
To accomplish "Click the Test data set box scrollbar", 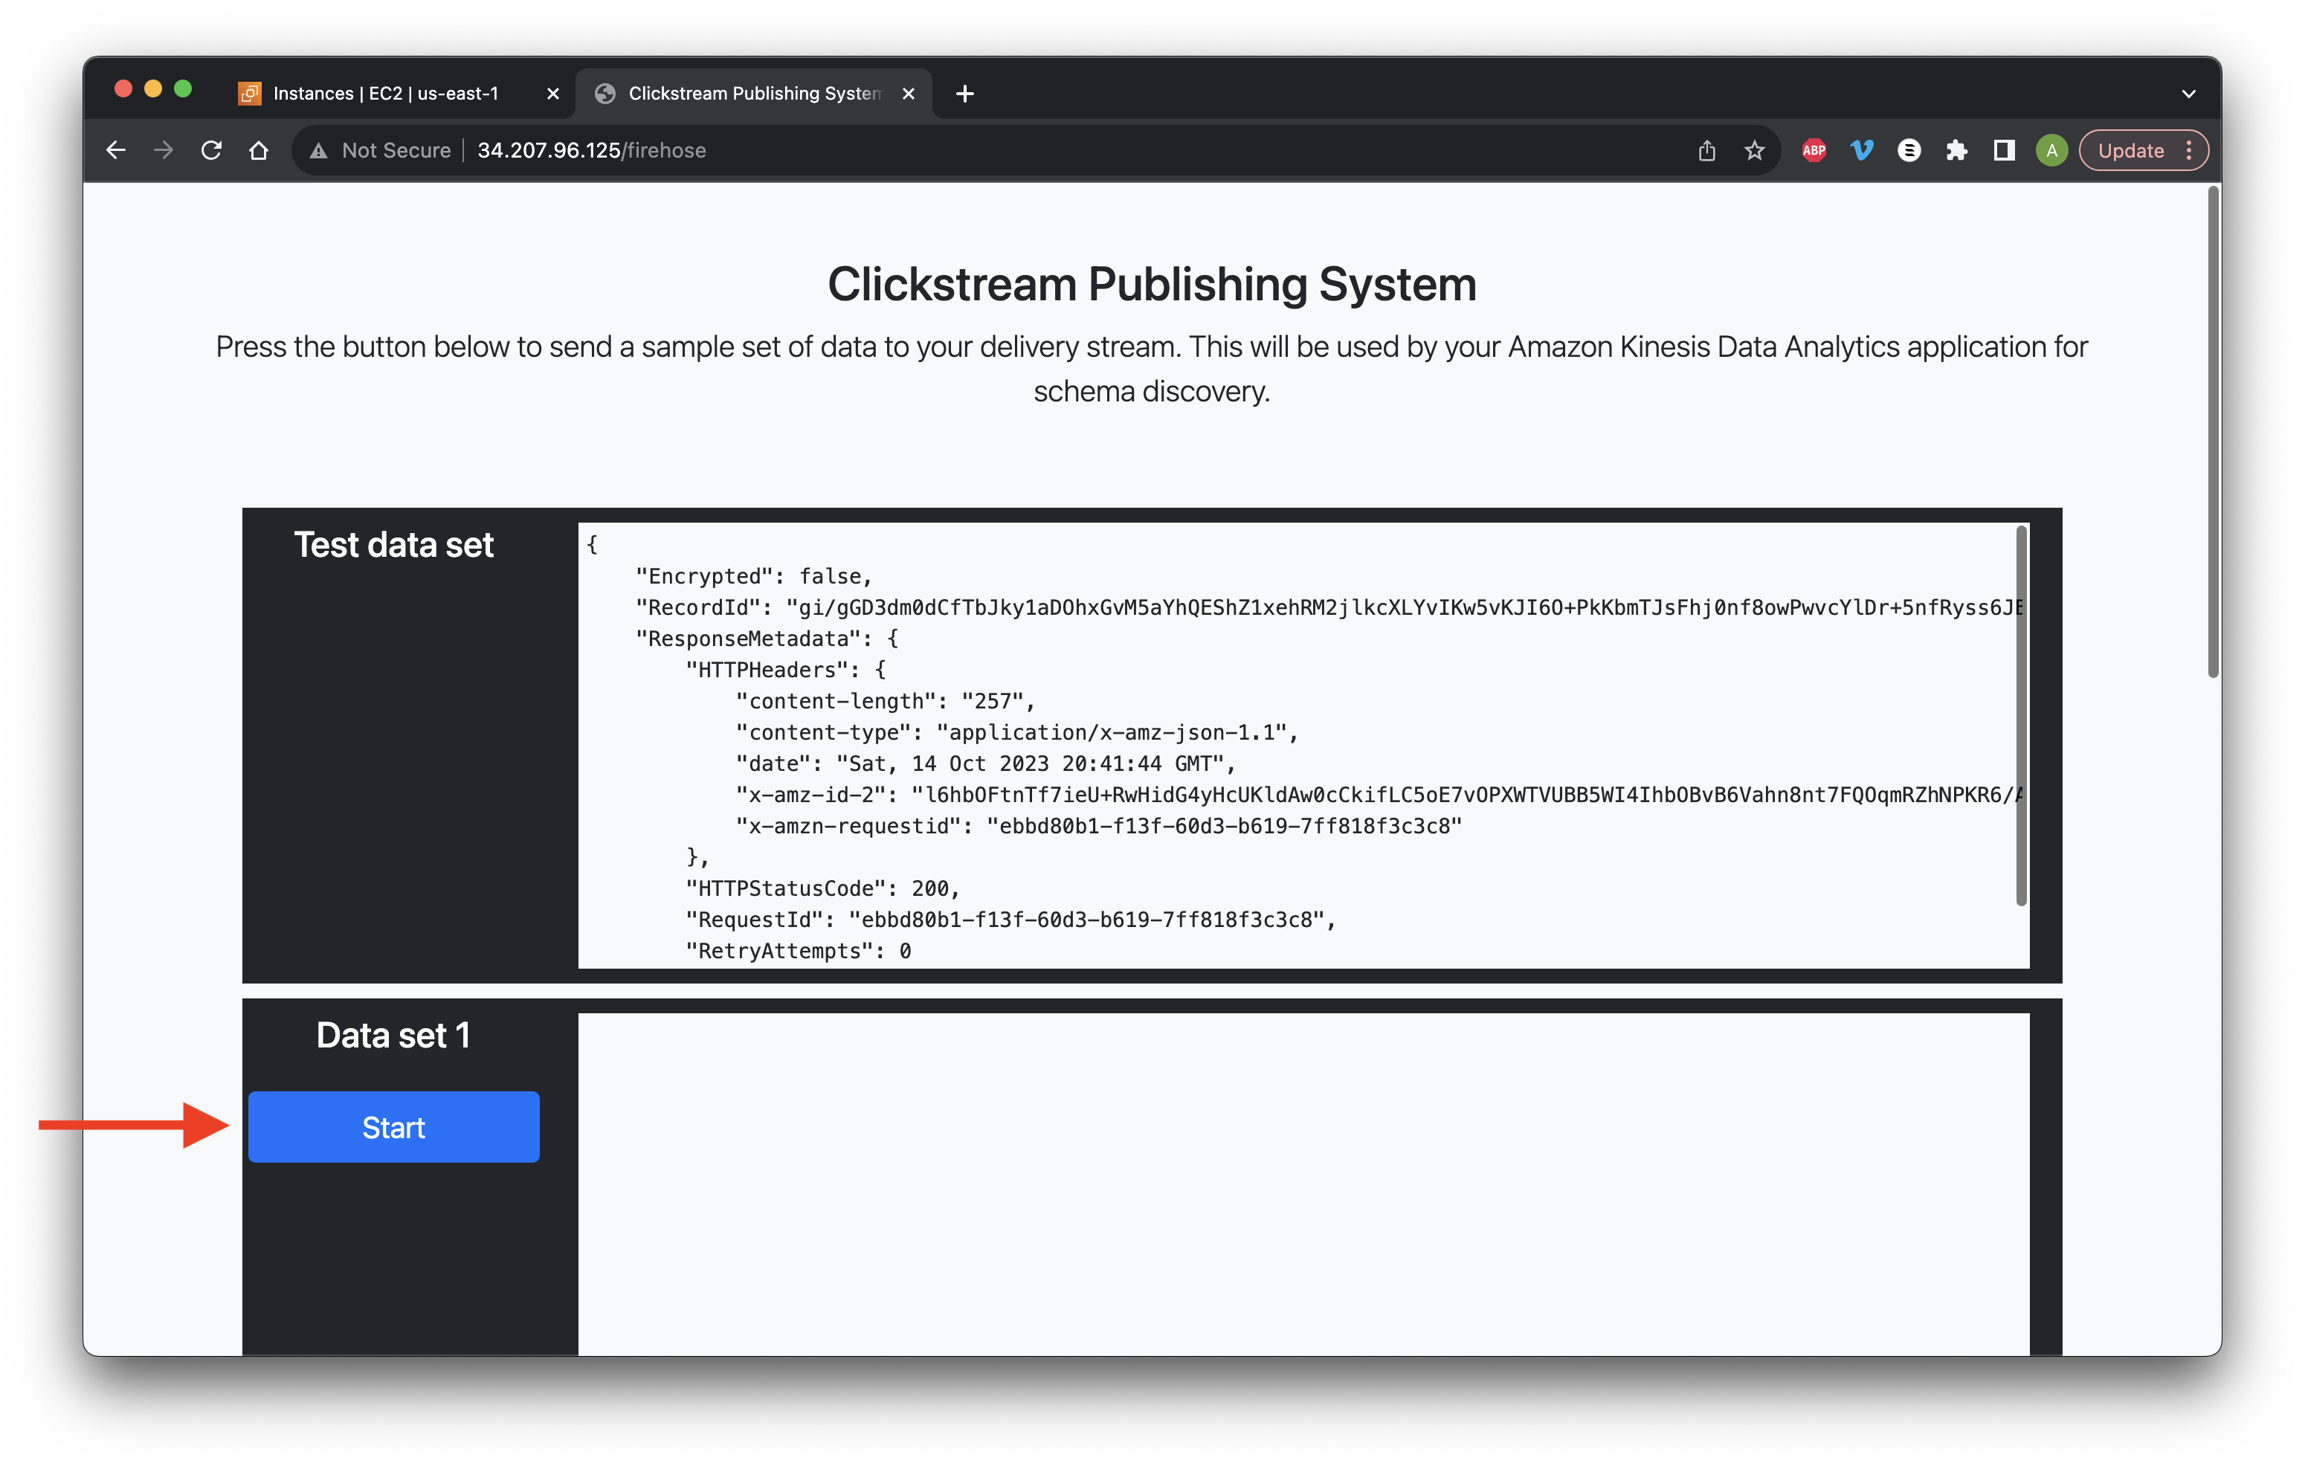I will tap(2022, 716).
